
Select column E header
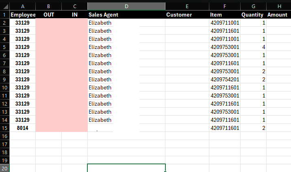[187, 6]
